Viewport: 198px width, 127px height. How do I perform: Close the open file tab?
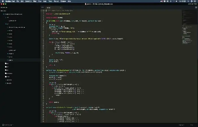(x=61, y=8)
